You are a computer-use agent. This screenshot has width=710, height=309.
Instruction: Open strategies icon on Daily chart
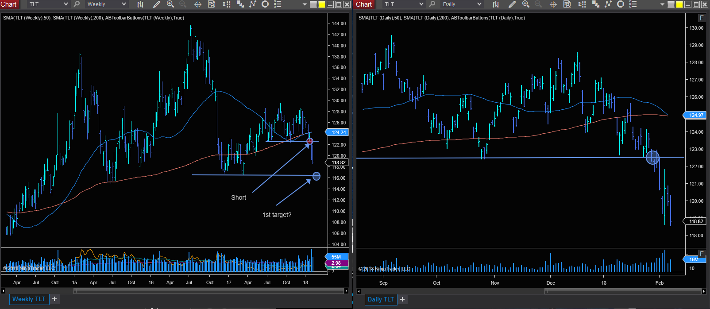pyautogui.click(x=621, y=4)
